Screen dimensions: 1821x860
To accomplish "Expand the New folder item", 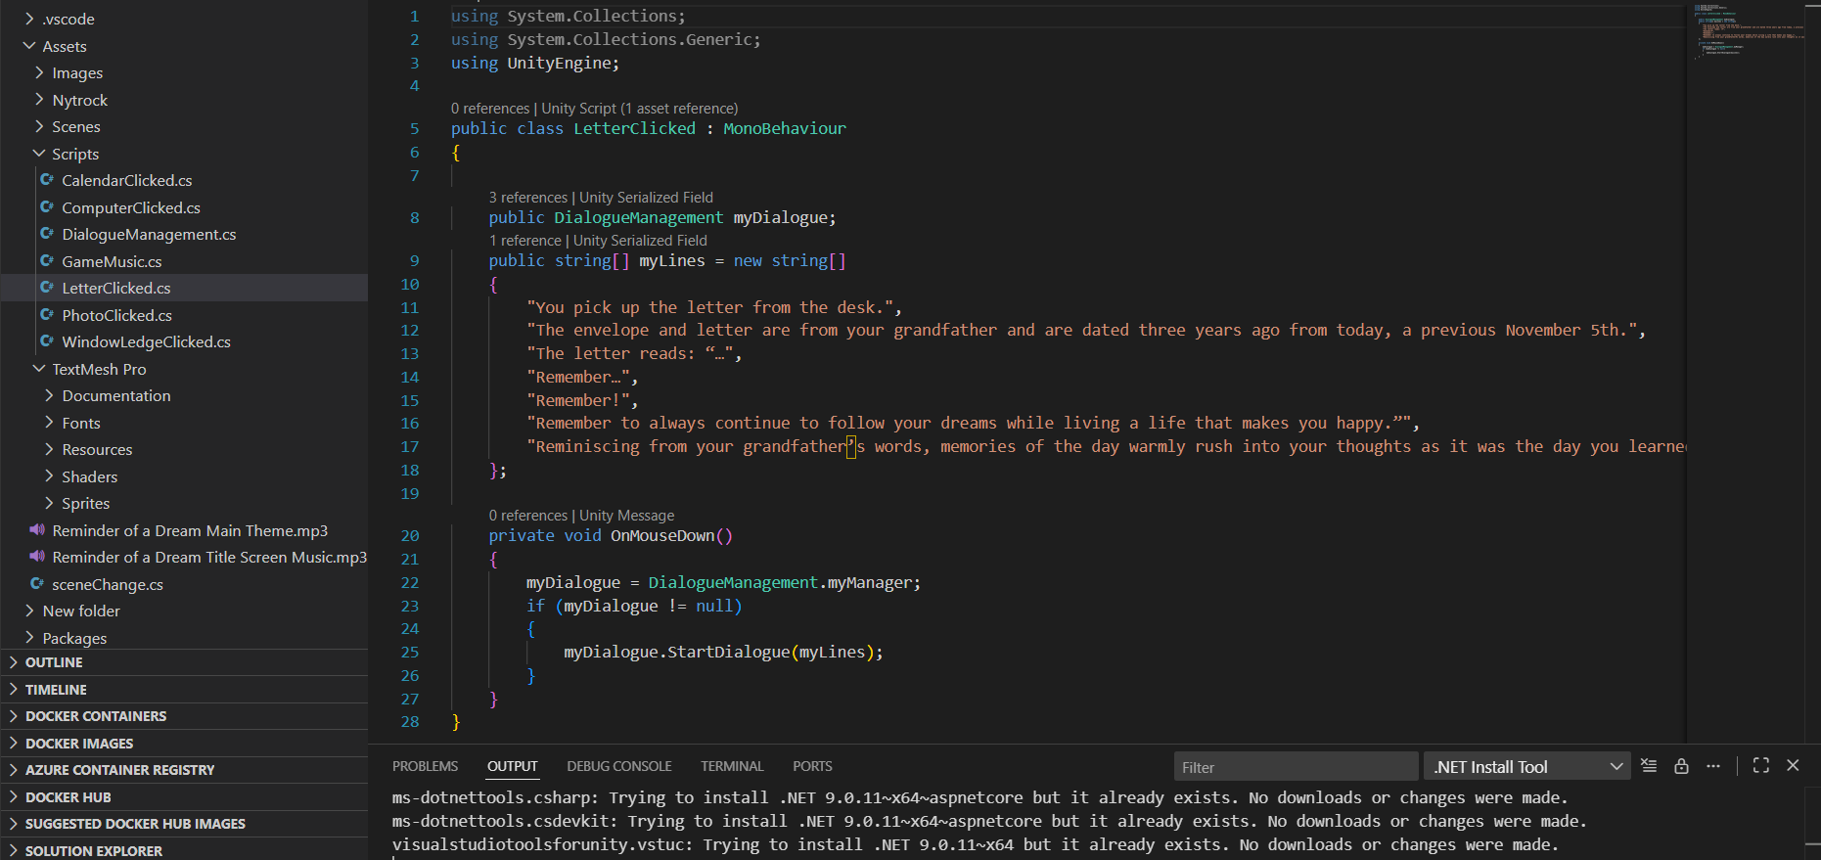I will [29, 611].
